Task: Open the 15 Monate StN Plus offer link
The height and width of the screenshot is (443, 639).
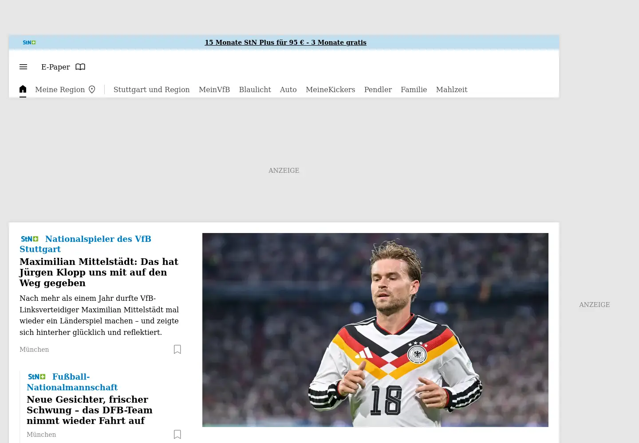Action: (x=285, y=43)
